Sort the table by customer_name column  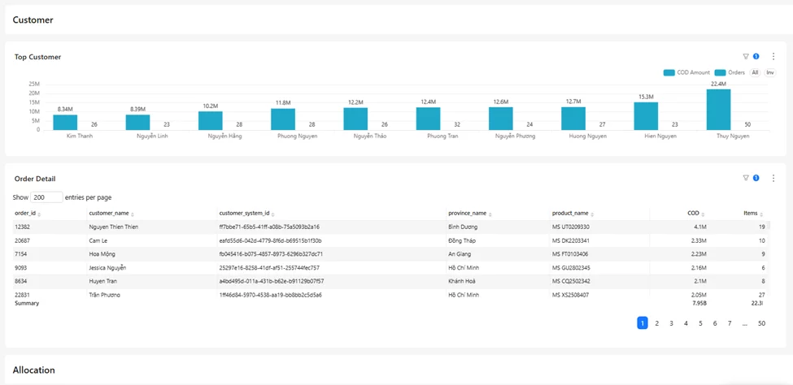coord(112,214)
